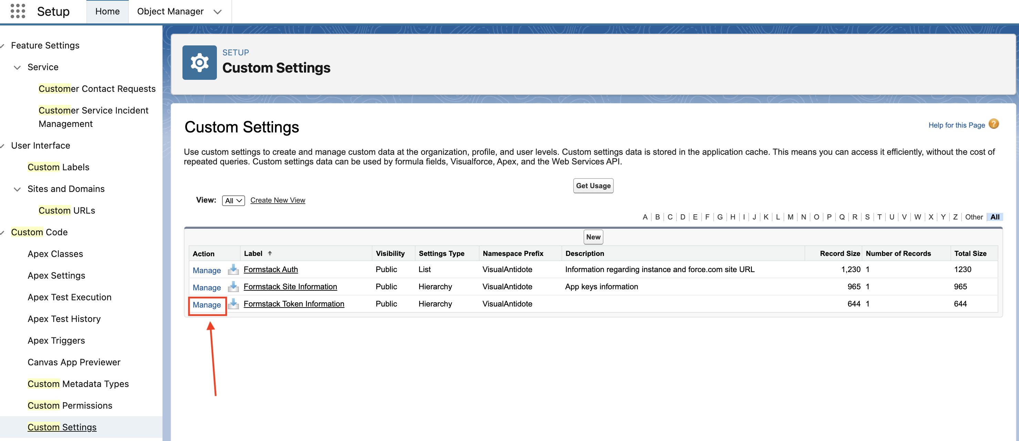Click the Get Usage button
This screenshot has height=441, width=1019.
(592, 186)
